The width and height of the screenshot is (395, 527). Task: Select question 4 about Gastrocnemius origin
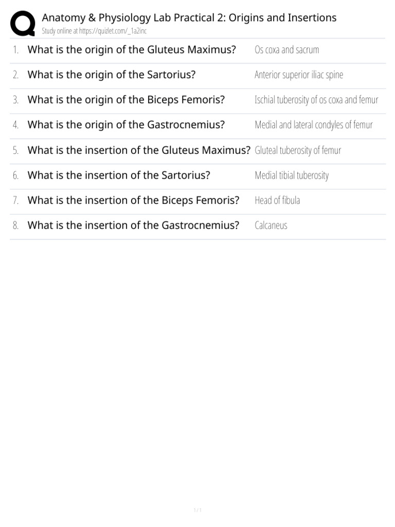[x=126, y=125]
